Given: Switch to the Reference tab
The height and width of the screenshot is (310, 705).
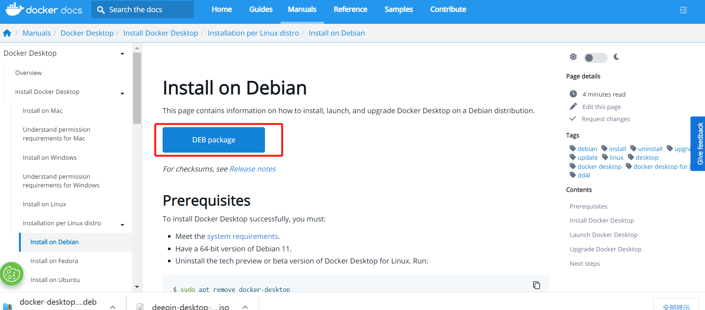Looking at the screenshot, I should coord(350,9).
